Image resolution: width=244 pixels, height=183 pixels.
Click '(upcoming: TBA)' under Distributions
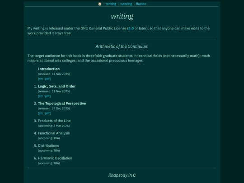tap(49, 150)
